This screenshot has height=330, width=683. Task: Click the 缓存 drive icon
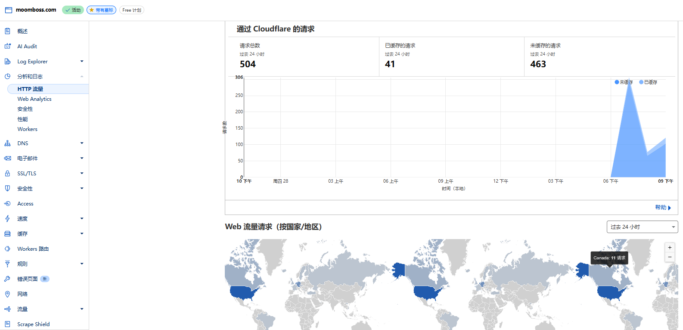pos(7,233)
